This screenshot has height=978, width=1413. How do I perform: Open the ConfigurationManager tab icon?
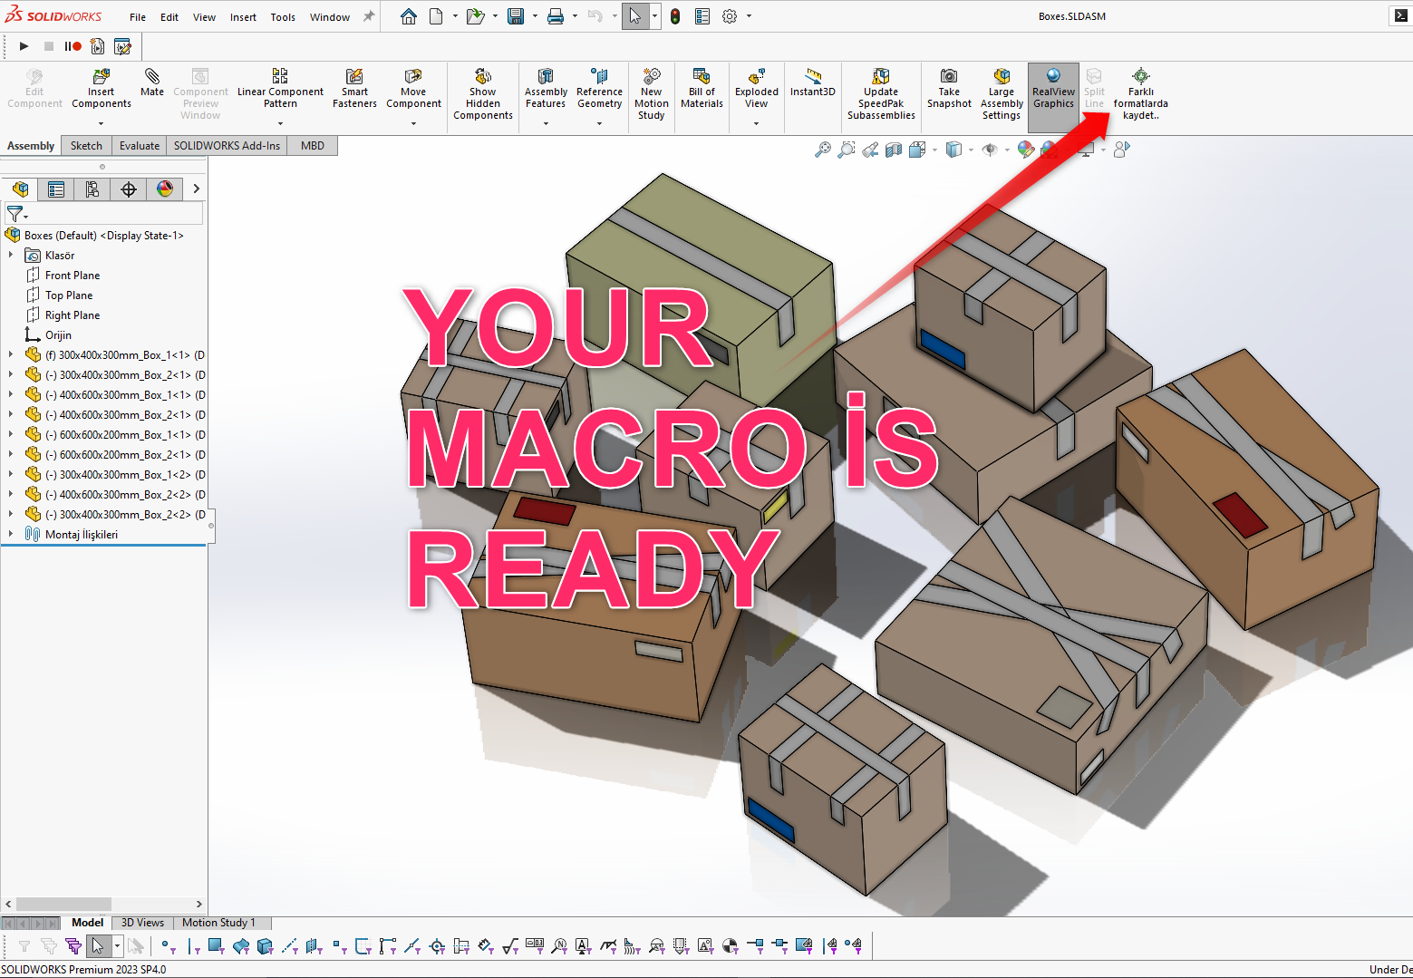point(92,189)
